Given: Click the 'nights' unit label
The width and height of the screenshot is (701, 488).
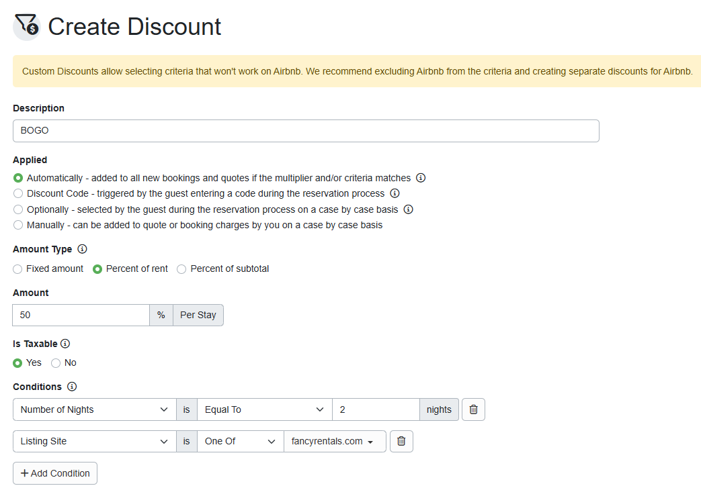Looking at the screenshot, I should [x=439, y=409].
